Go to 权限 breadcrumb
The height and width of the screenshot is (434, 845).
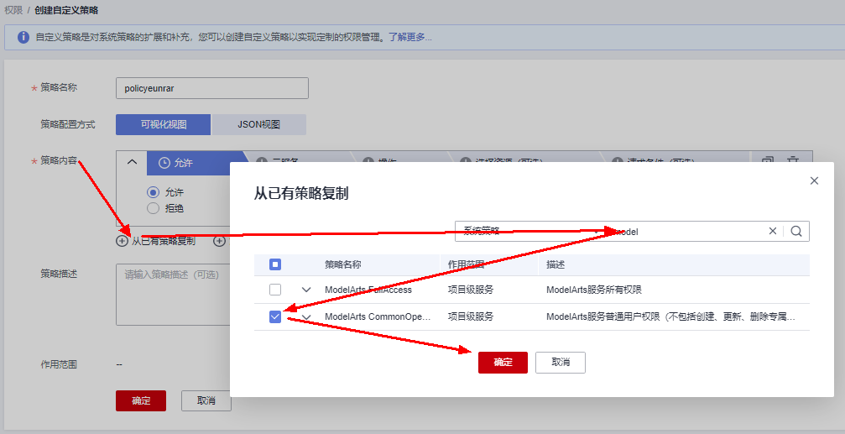(13, 10)
